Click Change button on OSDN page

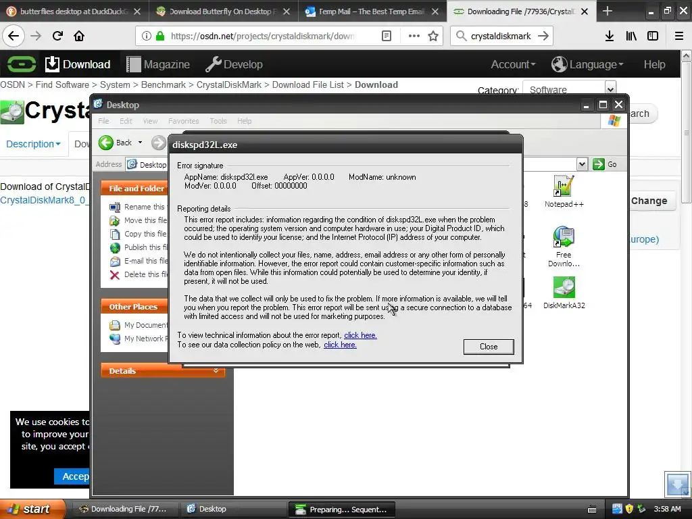pyautogui.click(x=649, y=201)
